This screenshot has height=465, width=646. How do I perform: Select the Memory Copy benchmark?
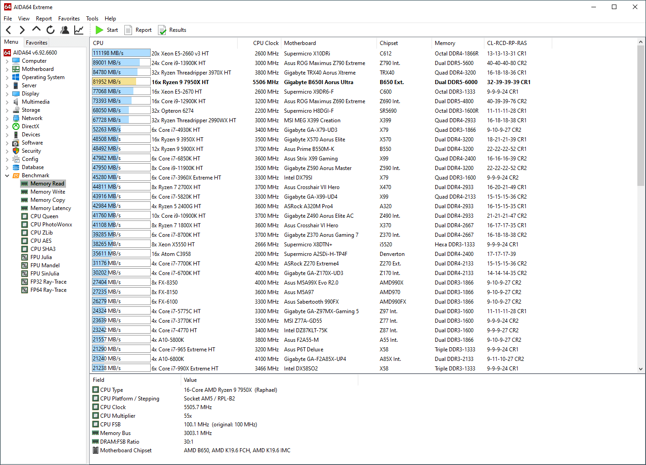[x=47, y=200]
